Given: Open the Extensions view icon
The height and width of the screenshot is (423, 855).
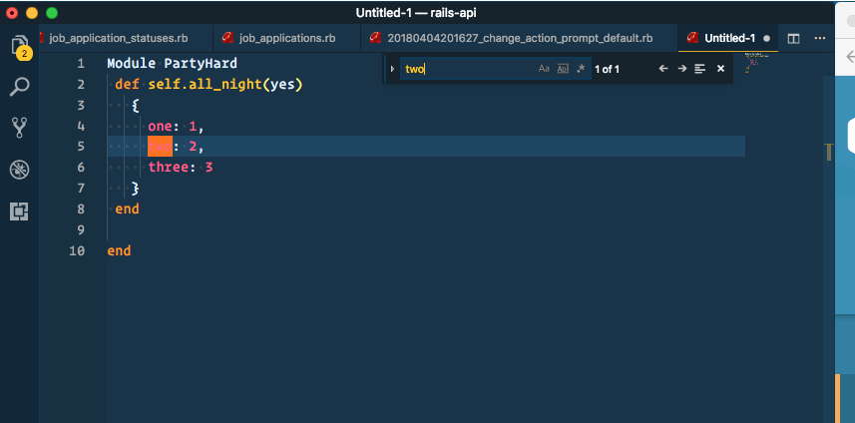Looking at the screenshot, I should 20,211.
